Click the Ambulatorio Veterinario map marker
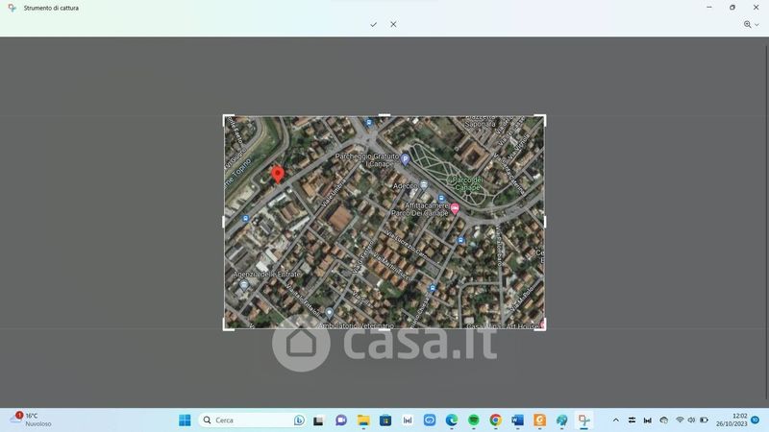The image size is (769, 432). [x=329, y=313]
